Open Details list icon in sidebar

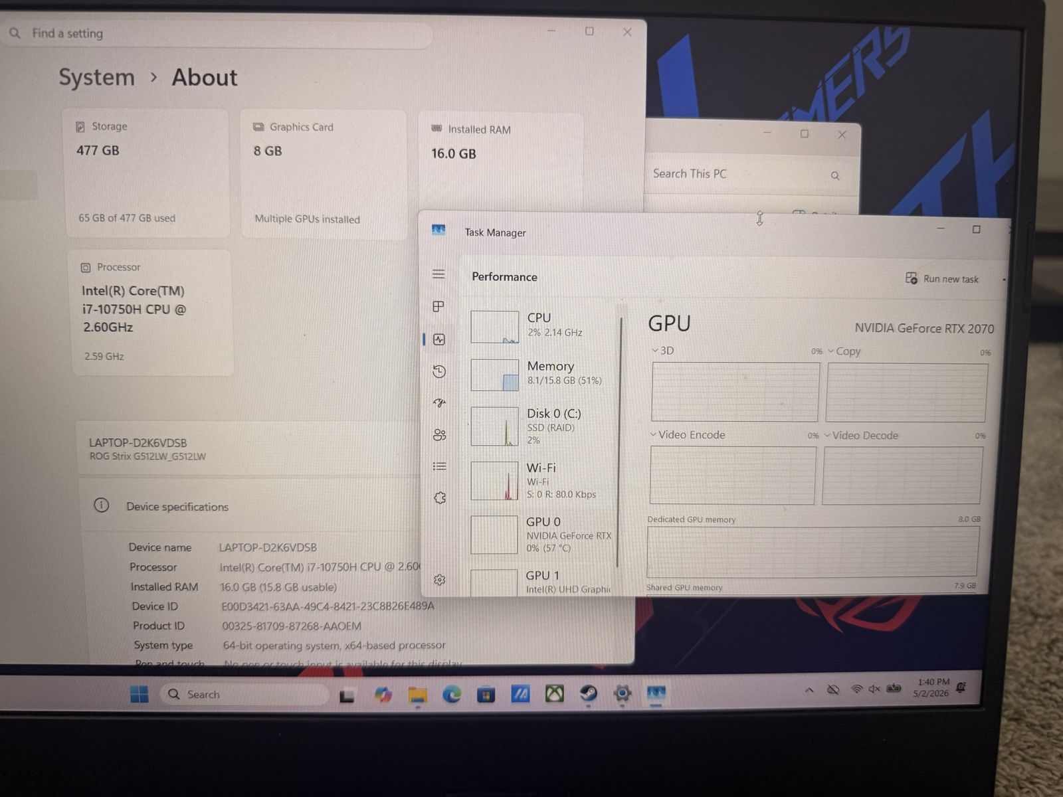coord(439,466)
